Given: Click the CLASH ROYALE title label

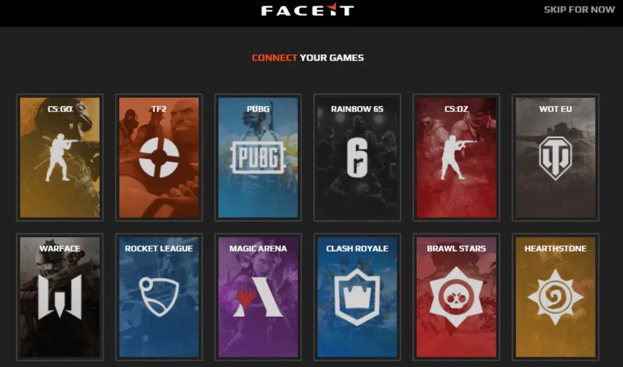Looking at the screenshot, I should (x=357, y=248).
